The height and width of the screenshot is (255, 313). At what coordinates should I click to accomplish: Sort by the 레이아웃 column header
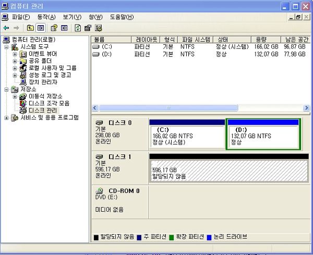pyautogui.click(x=146, y=40)
